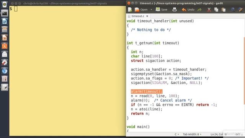
Task: Expand the recent files arrow beside Open
Action: point(151,10)
